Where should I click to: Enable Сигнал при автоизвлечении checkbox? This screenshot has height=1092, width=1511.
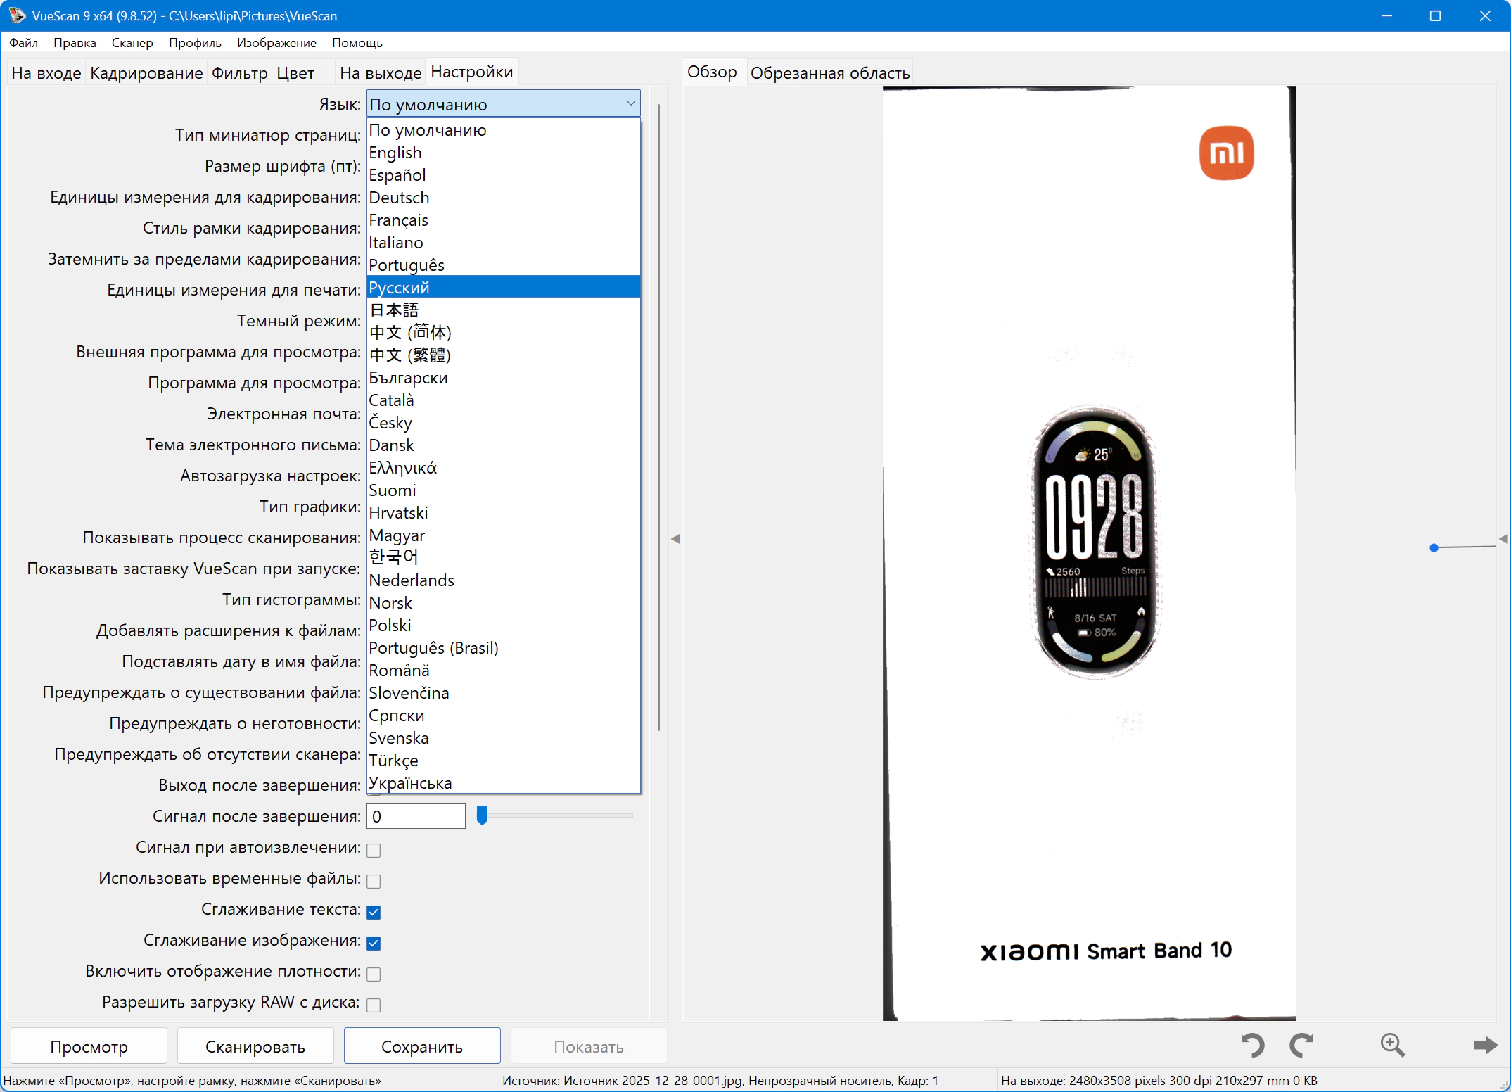coord(374,850)
